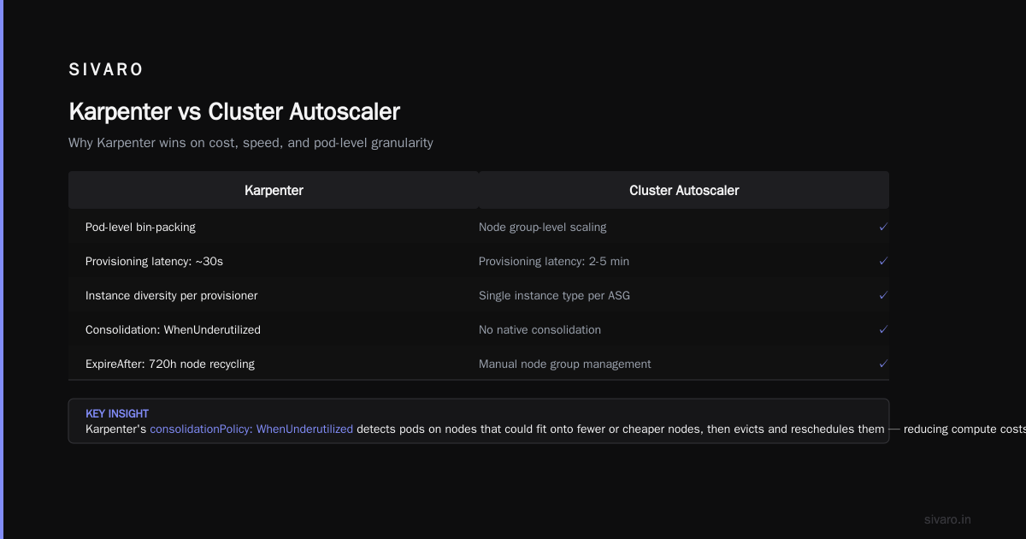Image resolution: width=1026 pixels, height=539 pixels.
Task: Click the Provisioning latency: 2-5 min cell
Action: [554, 261]
